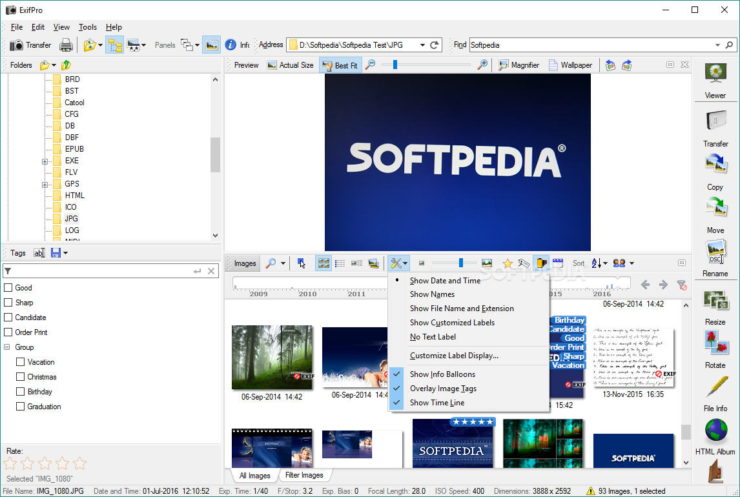Open the Rename tool

point(715,258)
